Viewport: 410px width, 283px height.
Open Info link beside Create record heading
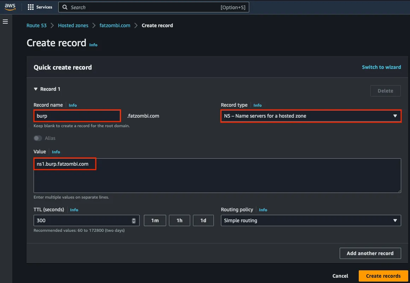(93, 45)
